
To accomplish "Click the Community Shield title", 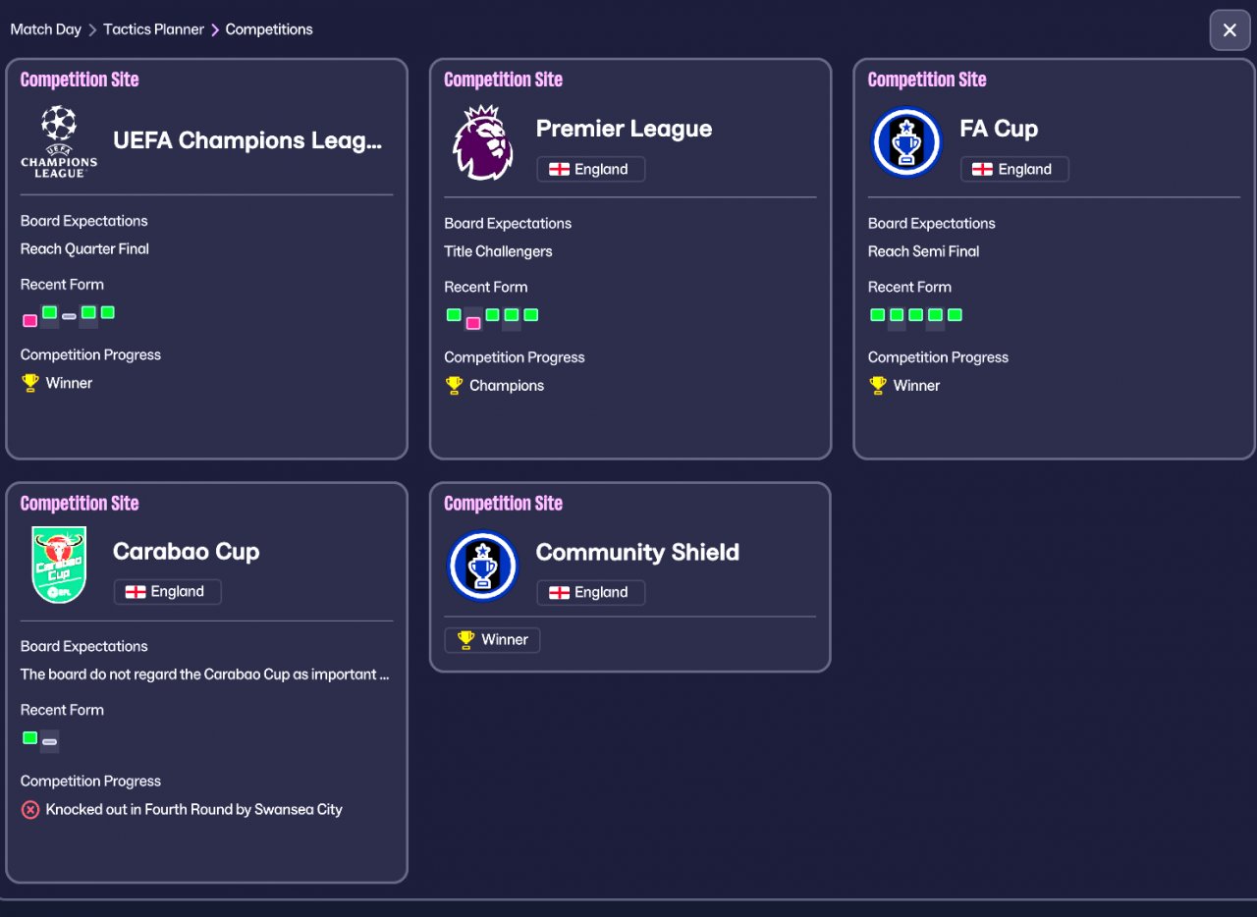I will [x=637, y=553].
